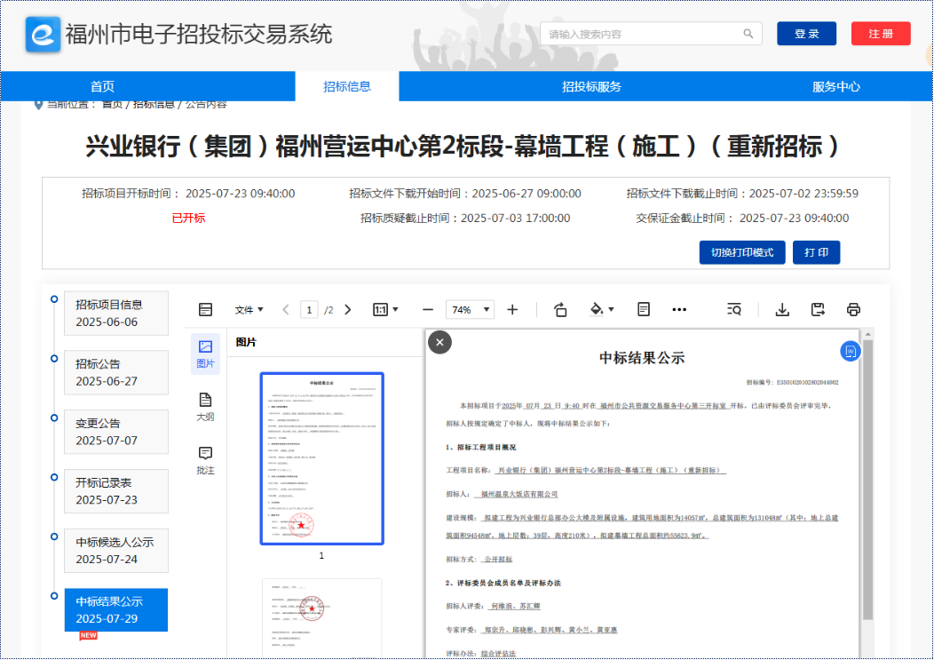Viewport: 934px width, 660px height.
Task: Zoom out with the minus icon
Action: (428, 309)
